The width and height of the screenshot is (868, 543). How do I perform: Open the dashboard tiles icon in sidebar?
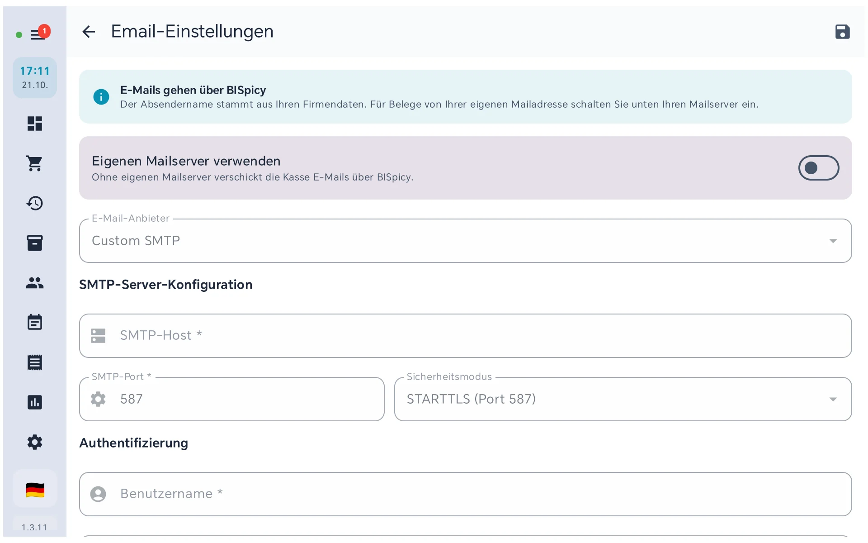coord(35,124)
